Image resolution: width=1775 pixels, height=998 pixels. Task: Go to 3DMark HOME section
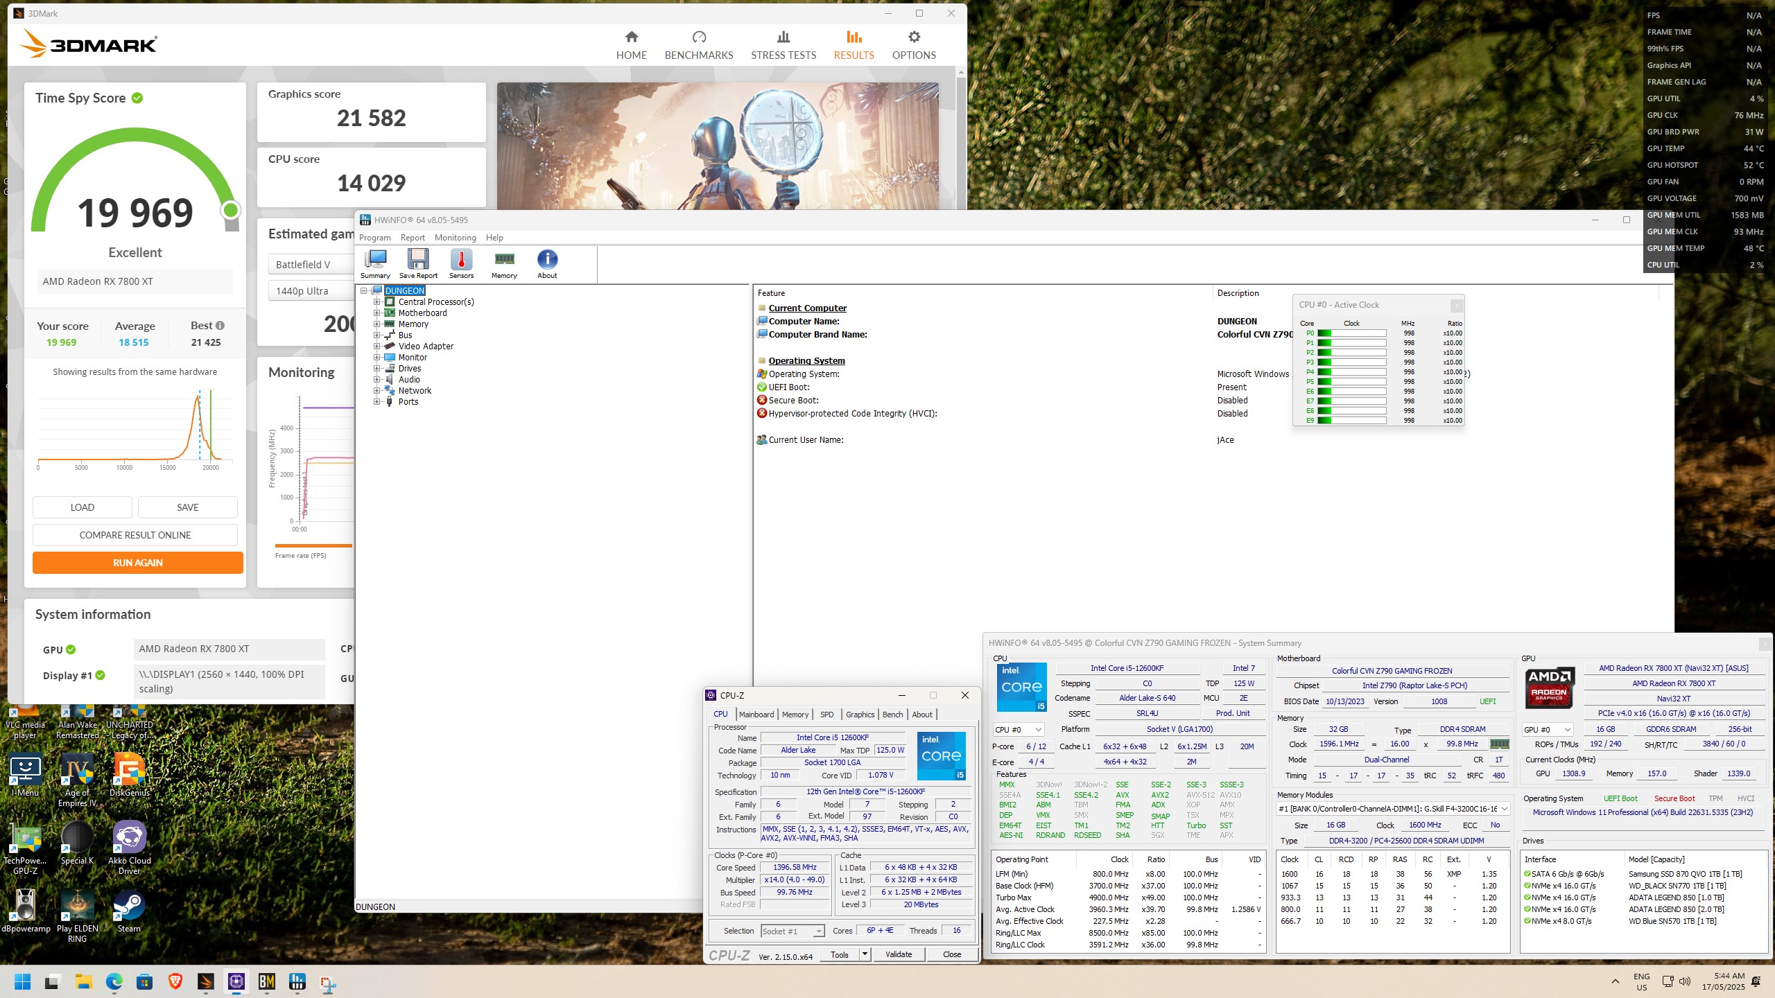(631, 46)
